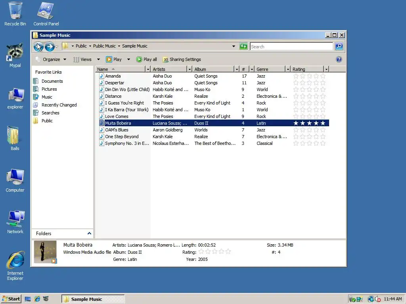Go back with the Back arrow button

[x=38, y=47]
